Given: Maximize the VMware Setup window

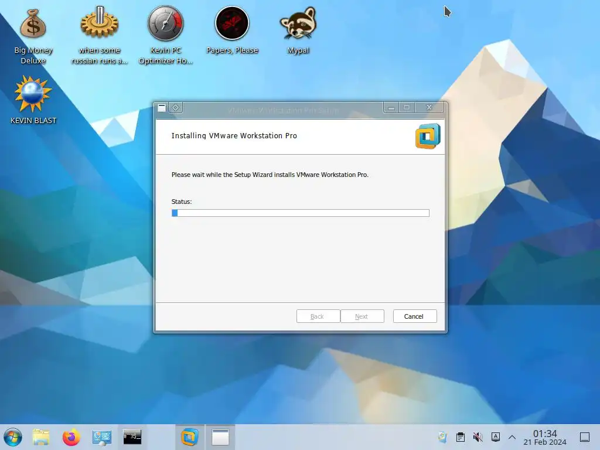Looking at the screenshot, I should coord(407,108).
